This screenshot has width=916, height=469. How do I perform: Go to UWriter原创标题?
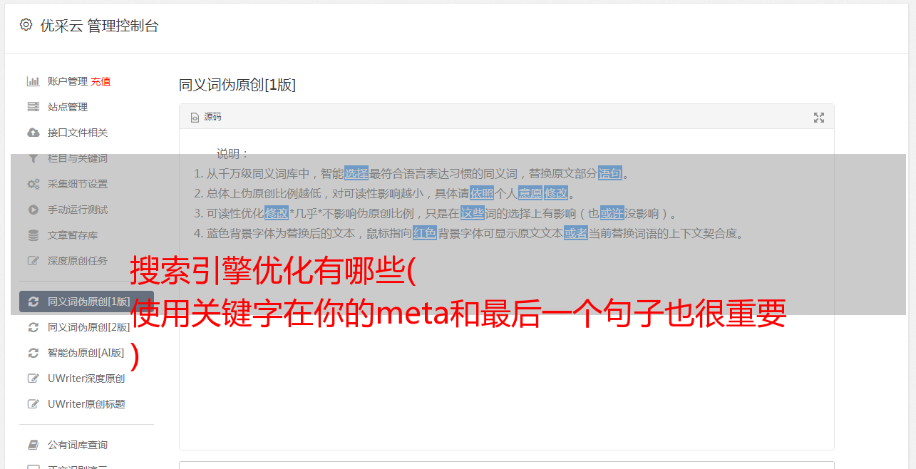click(x=86, y=404)
